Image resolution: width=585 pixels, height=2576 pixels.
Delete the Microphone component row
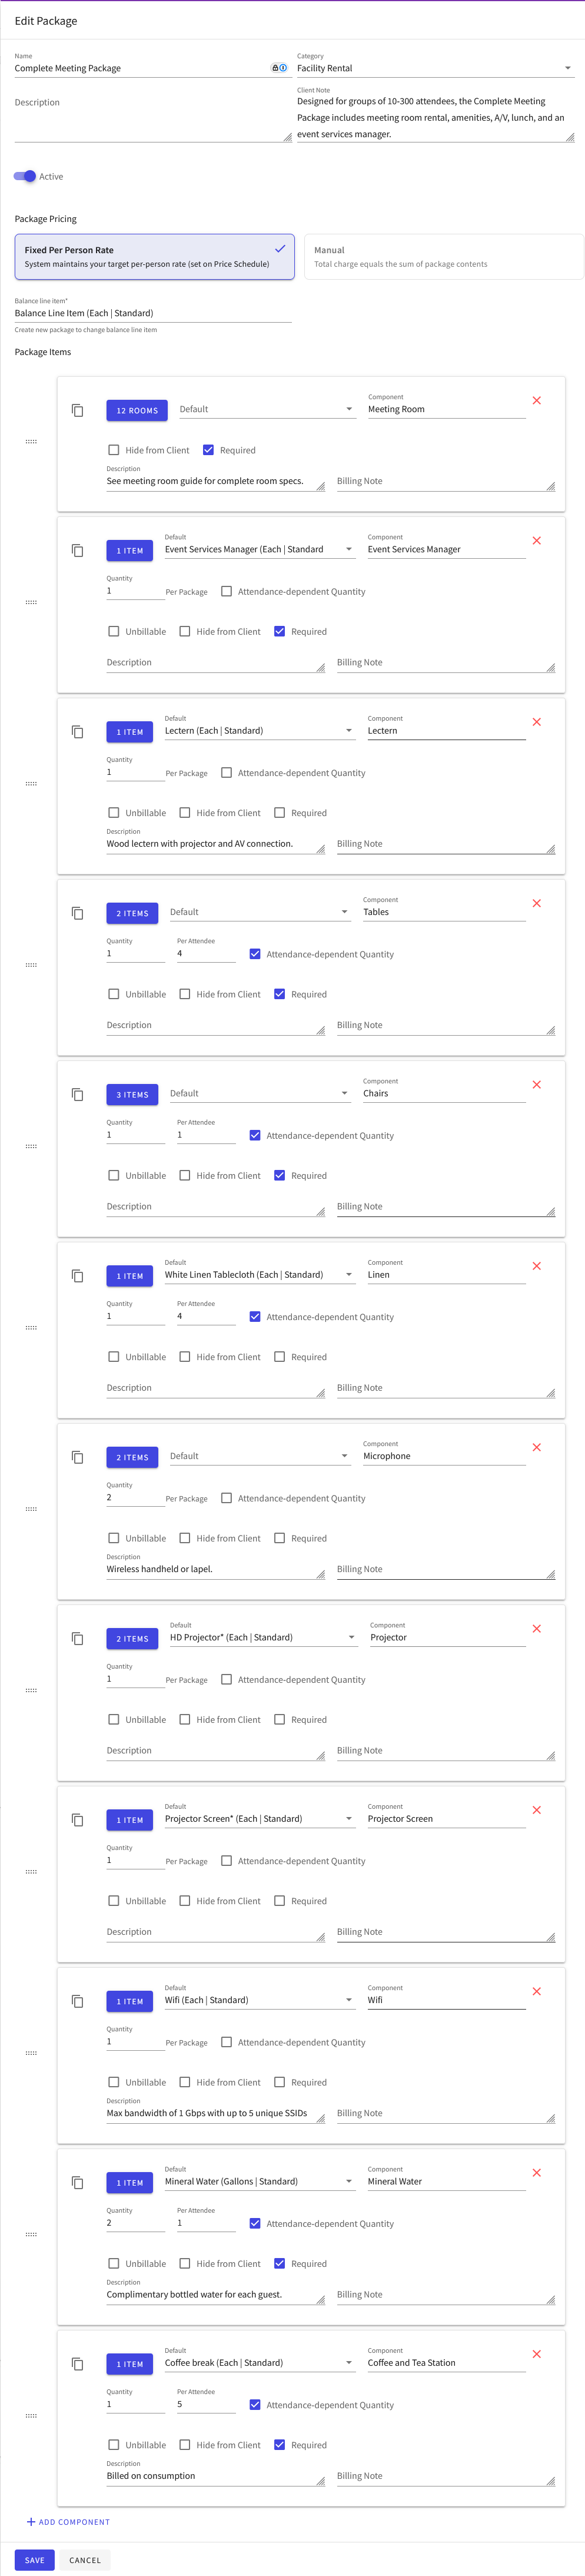click(x=536, y=1448)
